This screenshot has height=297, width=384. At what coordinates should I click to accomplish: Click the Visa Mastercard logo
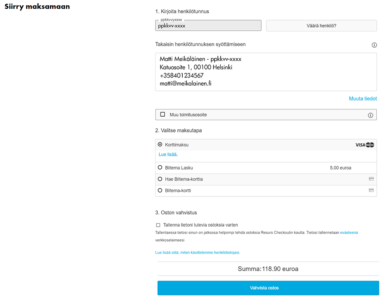[x=365, y=145]
